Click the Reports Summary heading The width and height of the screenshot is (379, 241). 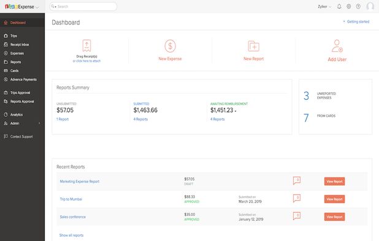coord(73,87)
